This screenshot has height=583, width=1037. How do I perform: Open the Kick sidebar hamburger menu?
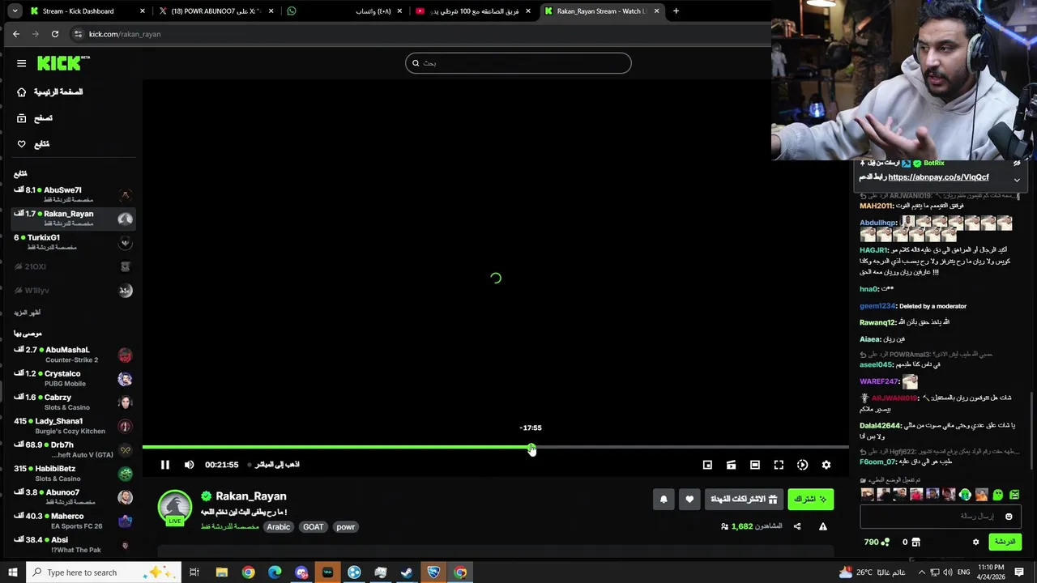21,63
